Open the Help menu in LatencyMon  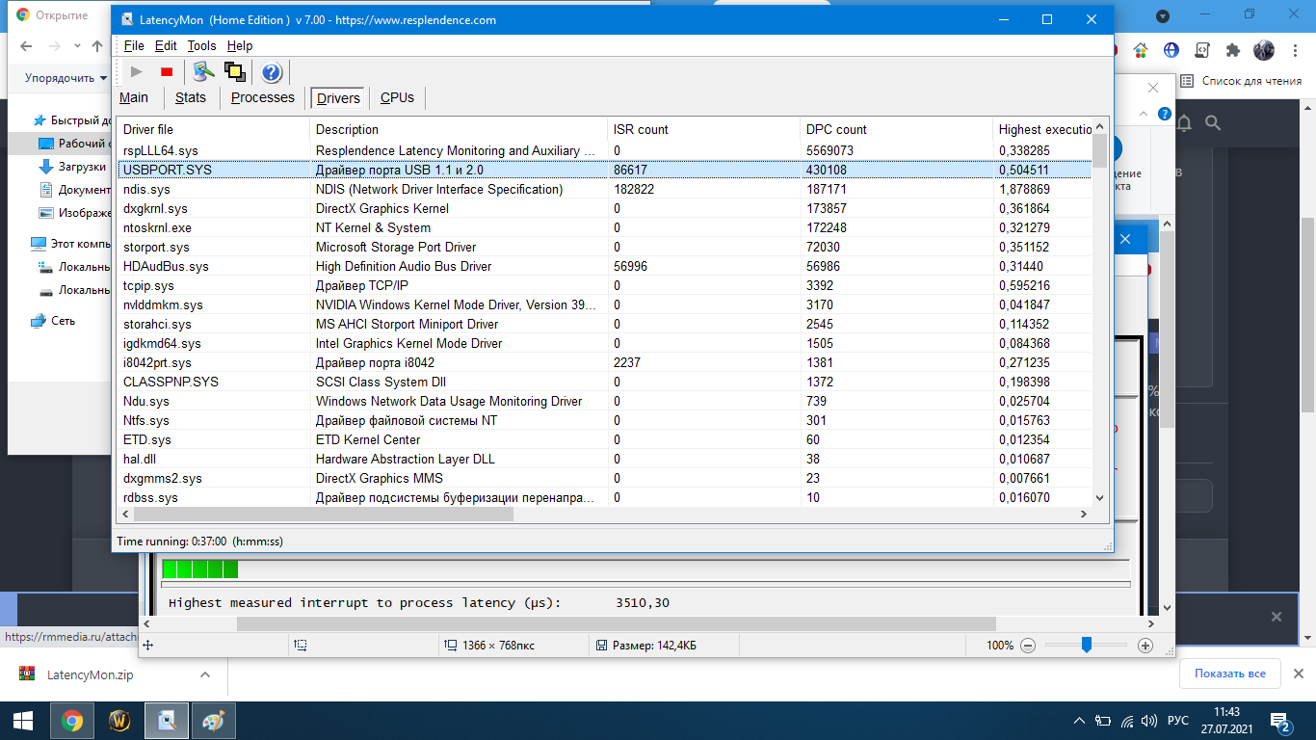click(240, 45)
